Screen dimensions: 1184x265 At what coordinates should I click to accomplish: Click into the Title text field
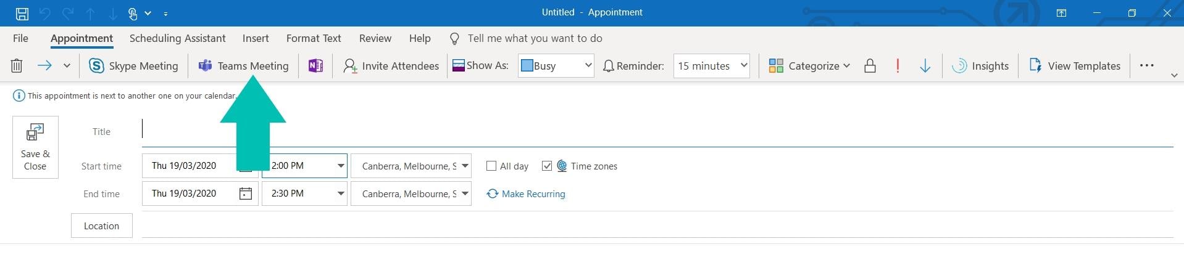[x=654, y=131]
